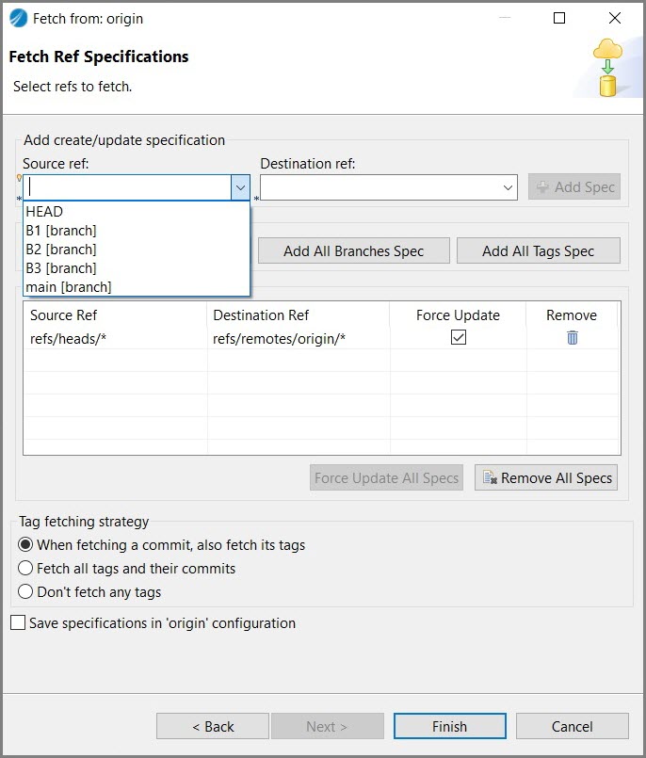Click the lightbulb content-assist icon beside Source ref
This screenshot has height=758, width=646.
tap(19, 178)
